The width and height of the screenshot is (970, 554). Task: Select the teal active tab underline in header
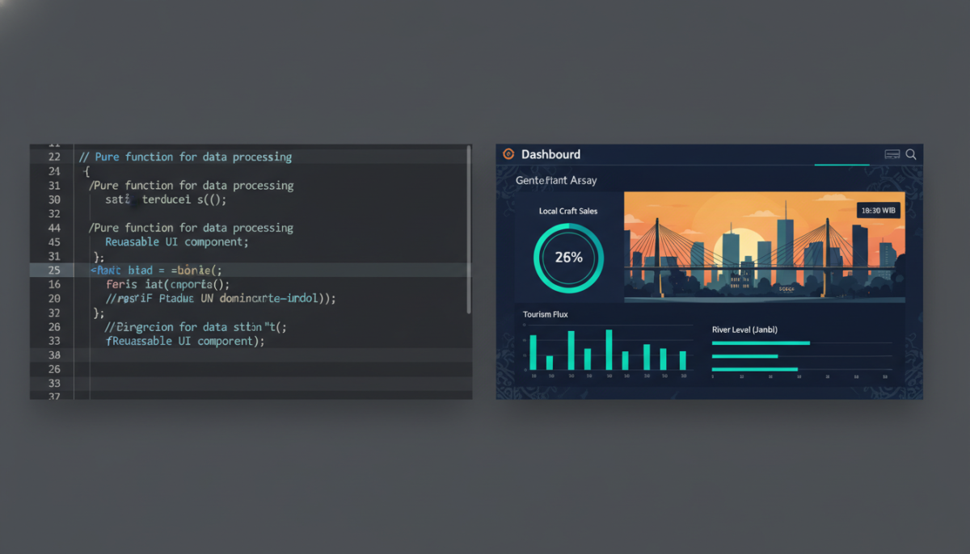(x=841, y=165)
